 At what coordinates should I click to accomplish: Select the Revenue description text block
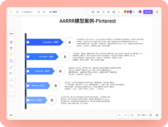click(94, 86)
